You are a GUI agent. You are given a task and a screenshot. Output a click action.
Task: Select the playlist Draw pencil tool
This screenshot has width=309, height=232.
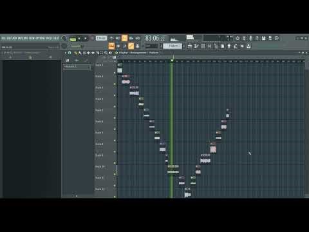click(x=75, y=53)
